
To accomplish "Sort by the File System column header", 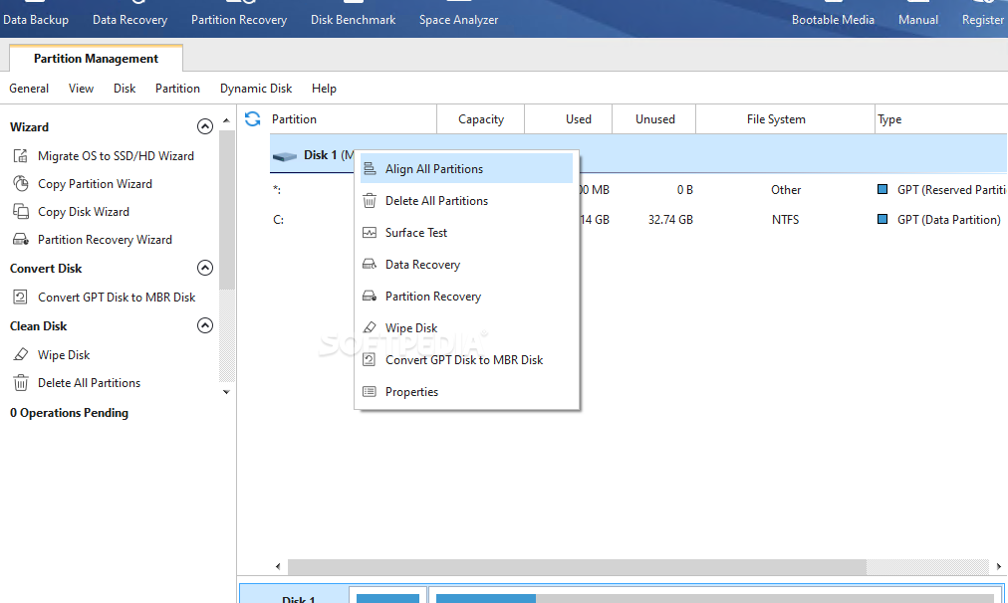I will click(x=785, y=118).
